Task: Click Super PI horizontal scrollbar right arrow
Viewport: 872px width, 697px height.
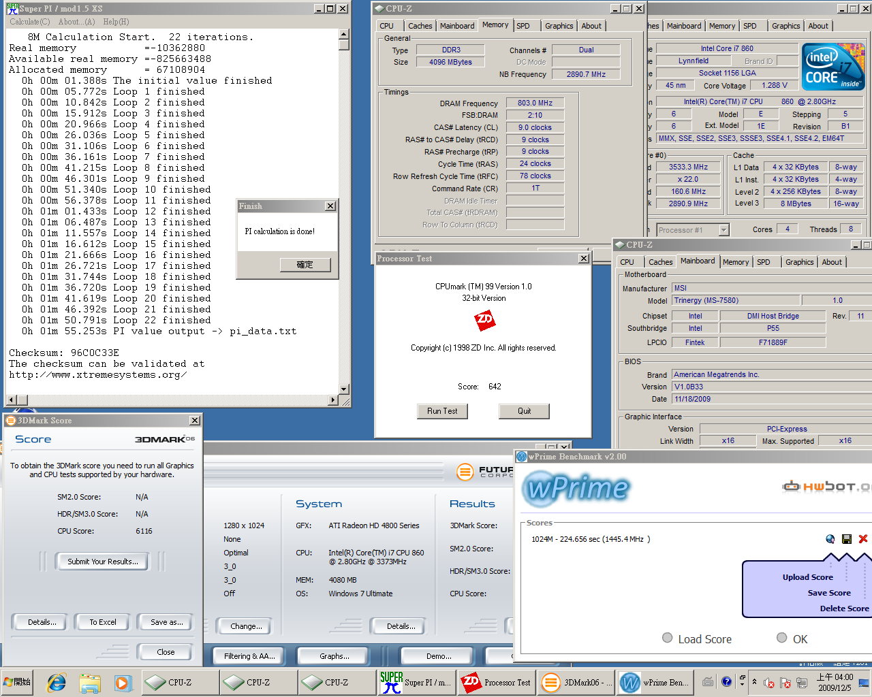Action: point(333,400)
